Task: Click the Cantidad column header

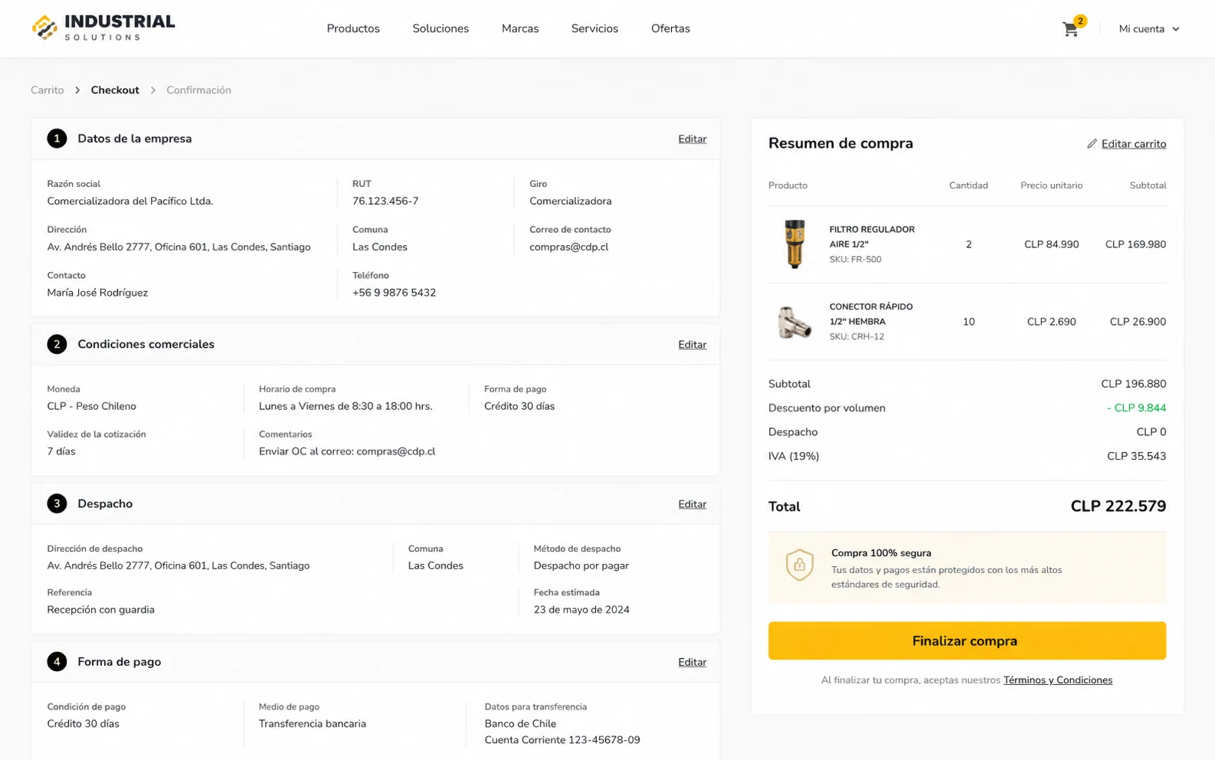Action: pos(968,185)
